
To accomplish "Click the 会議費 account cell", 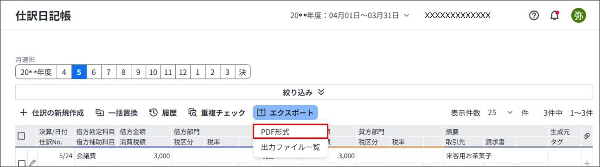I will 96,156.
